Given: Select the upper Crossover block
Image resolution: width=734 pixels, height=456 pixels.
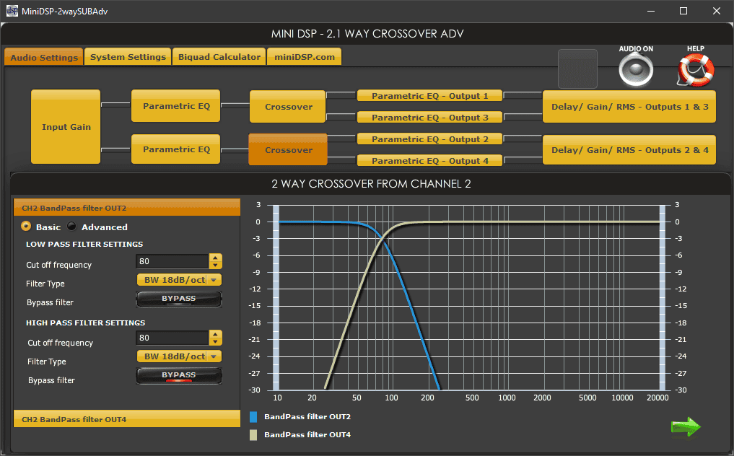Looking at the screenshot, I should [x=288, y=107].
